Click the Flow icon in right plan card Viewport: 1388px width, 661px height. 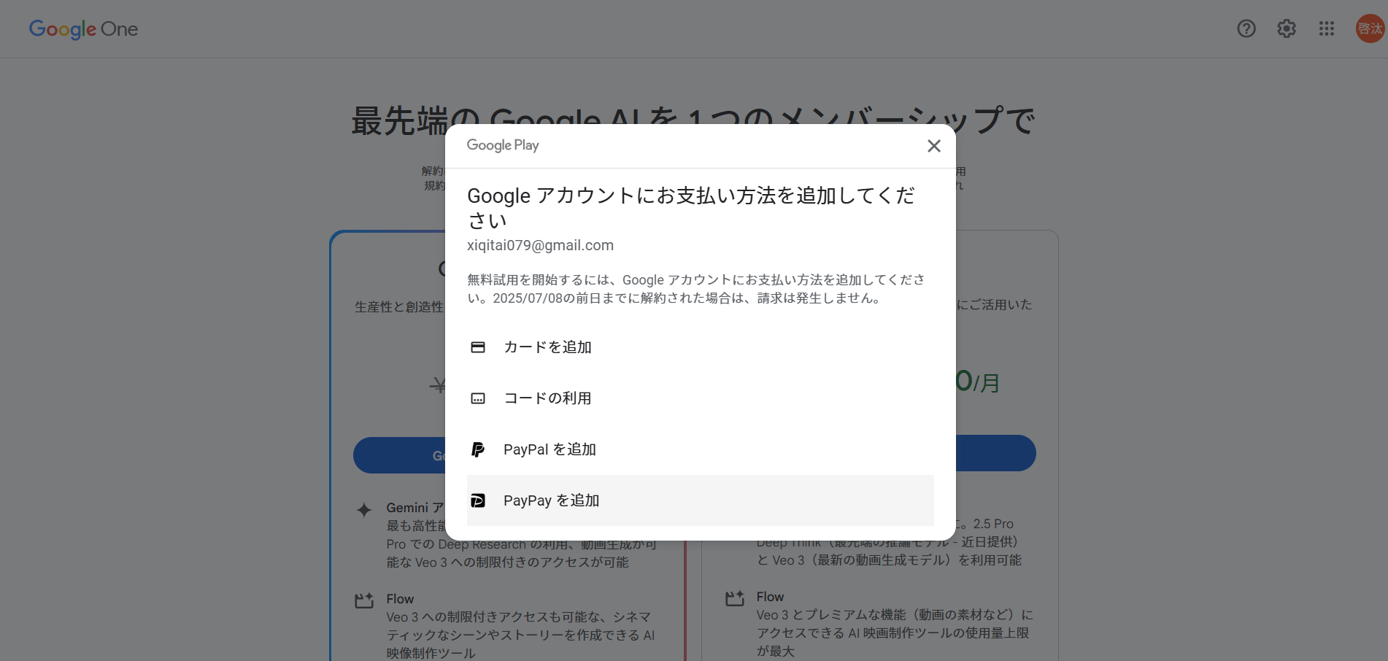pos(735,598)
